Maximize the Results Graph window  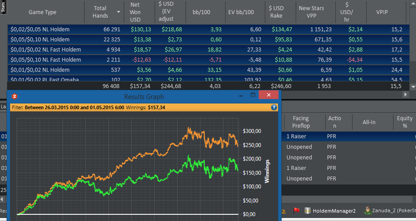coord(253,95)
